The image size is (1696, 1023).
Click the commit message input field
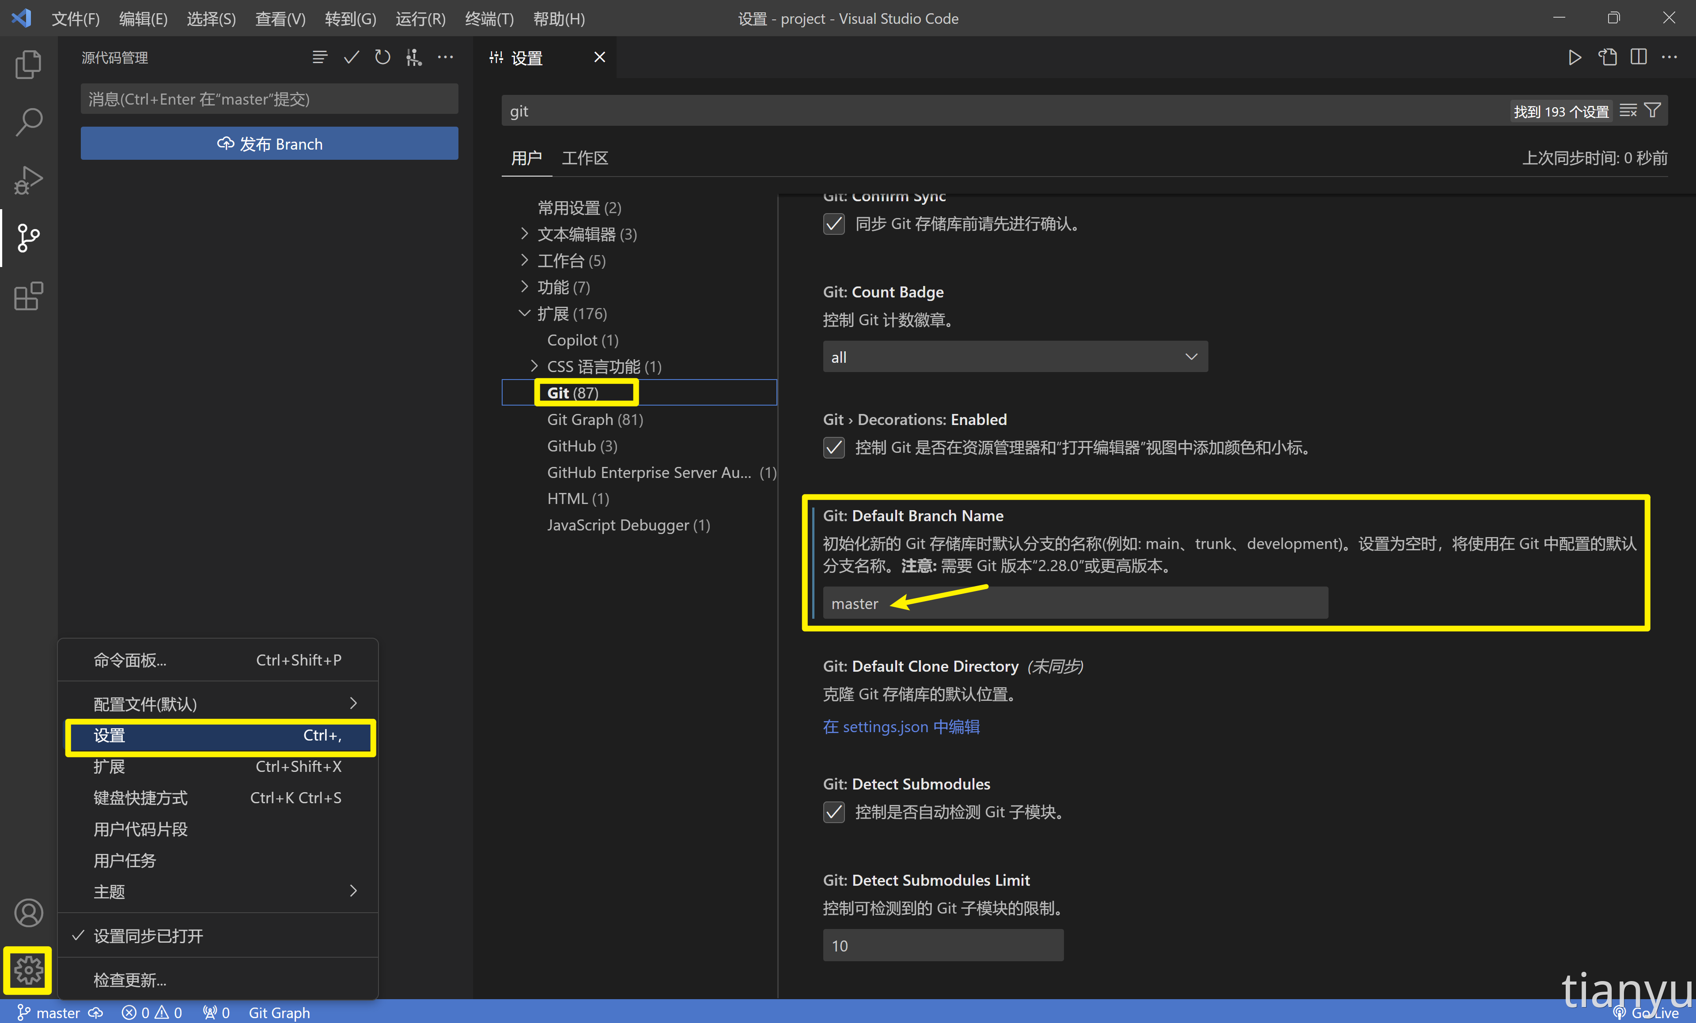[x=269, y=99]
